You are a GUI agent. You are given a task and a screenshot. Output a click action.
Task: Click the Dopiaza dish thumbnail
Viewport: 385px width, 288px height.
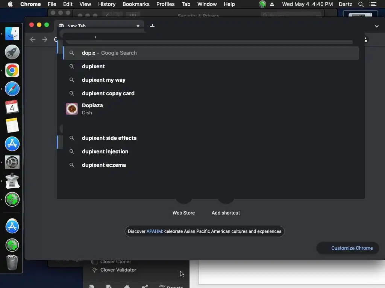point(72,109)
